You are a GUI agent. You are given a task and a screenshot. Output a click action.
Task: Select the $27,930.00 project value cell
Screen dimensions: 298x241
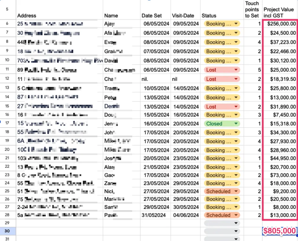click(280, 141)
